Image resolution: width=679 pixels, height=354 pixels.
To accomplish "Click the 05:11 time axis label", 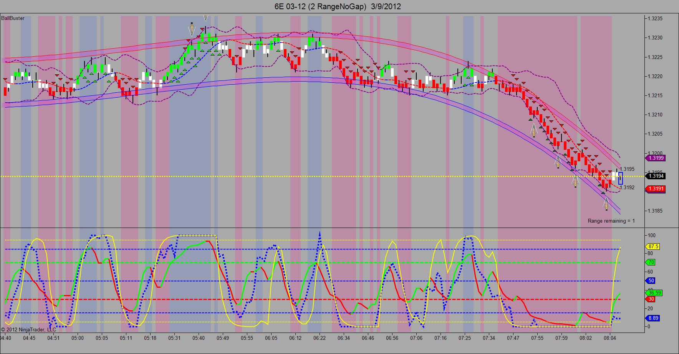I will (126, 338).
